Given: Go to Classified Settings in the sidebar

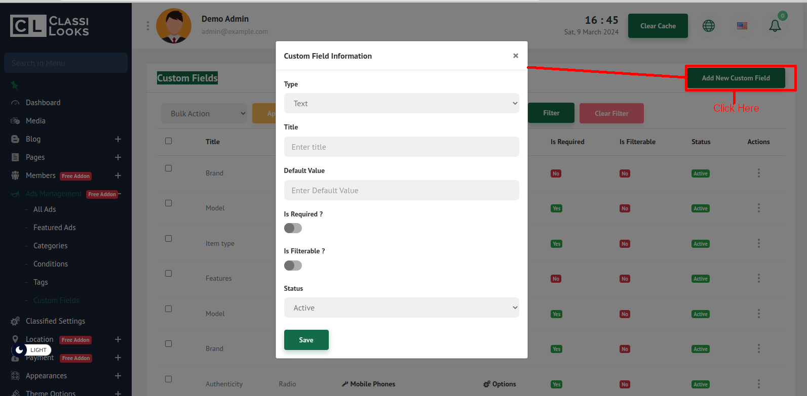Looking at the screenshot, I should pos(55,321).
